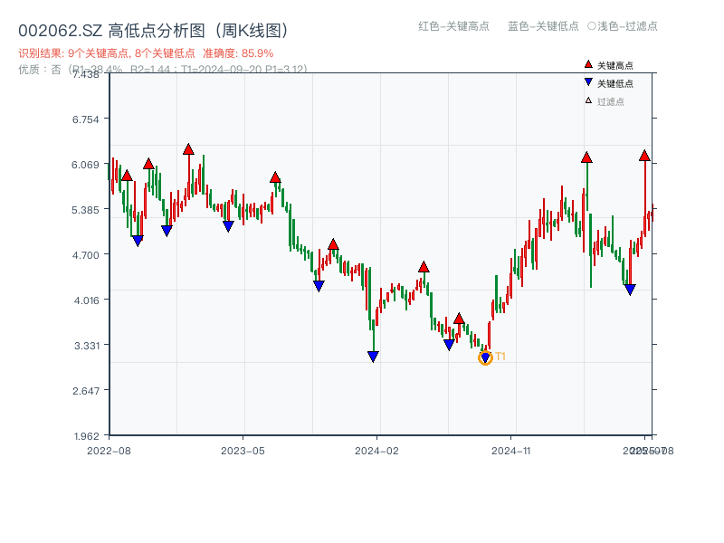Click the 2022-08 x-axis date label
The image size is (724, 543).
click(108, 450)
